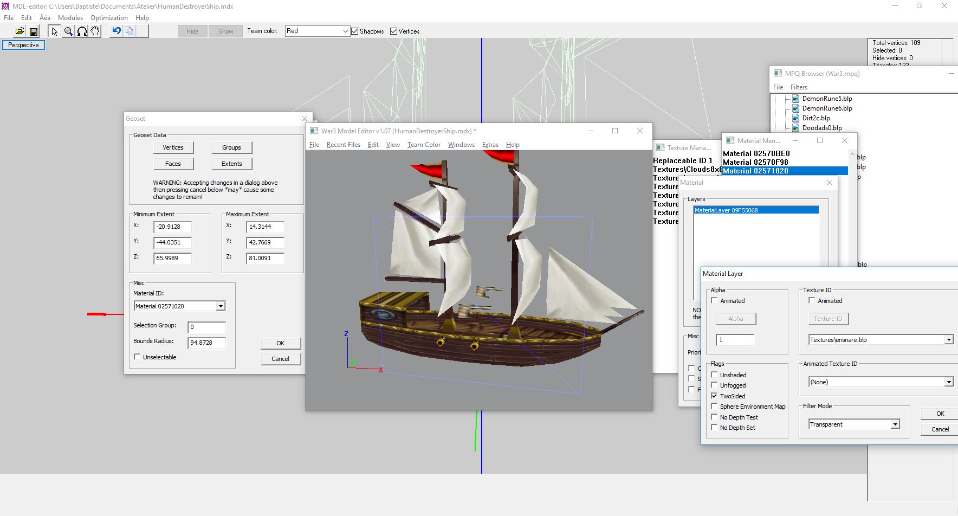The height and width of the screenshot is (516, 958).
Task: Enable the Unshaded flag
Action: coord(714,375)
